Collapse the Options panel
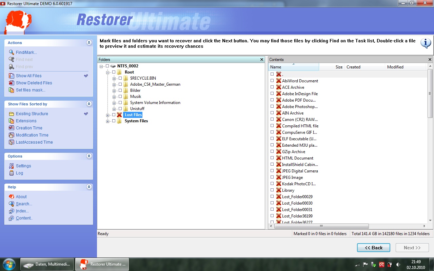Screen dimensions: 434x271 [x=89, y=156]
